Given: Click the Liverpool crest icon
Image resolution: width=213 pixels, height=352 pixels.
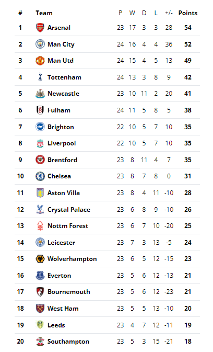Looking at the screenshot, I should [40, 143].
